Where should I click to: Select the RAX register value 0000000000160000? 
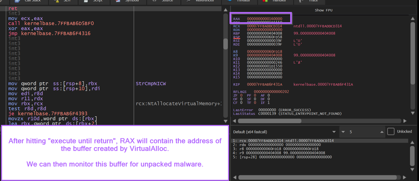tap(264, 19)
